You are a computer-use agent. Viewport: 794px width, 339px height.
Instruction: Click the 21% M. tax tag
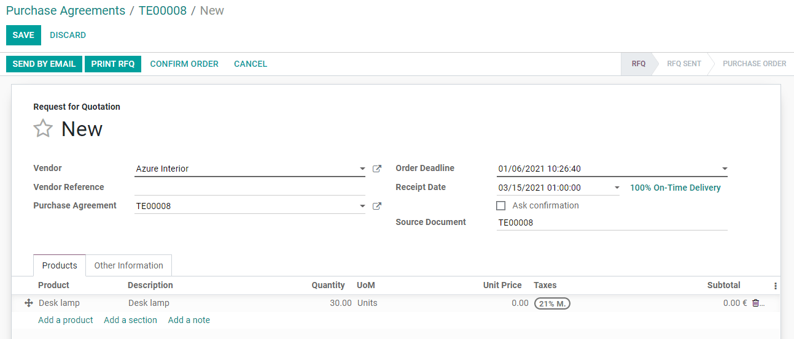552,303
